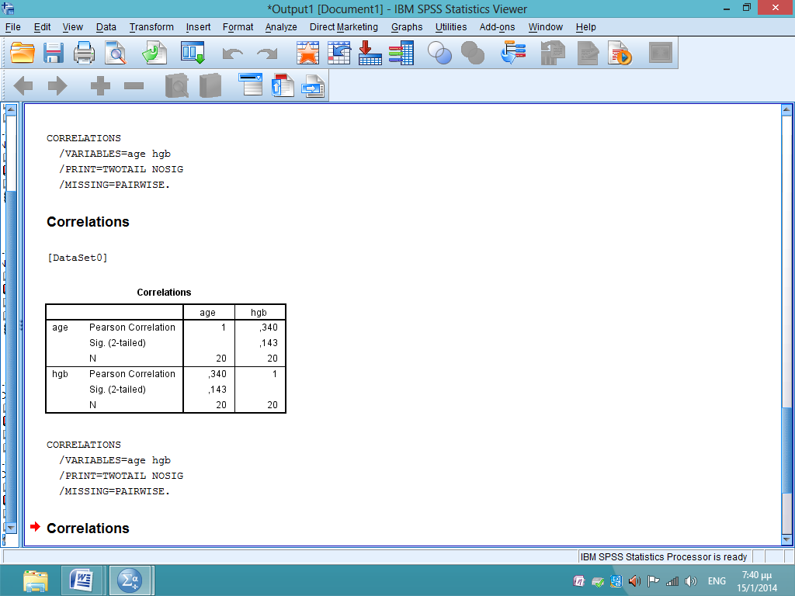Switch to Microsoft Word on the taskbar
The image size is (795, 596).
(x=81, y=580)
